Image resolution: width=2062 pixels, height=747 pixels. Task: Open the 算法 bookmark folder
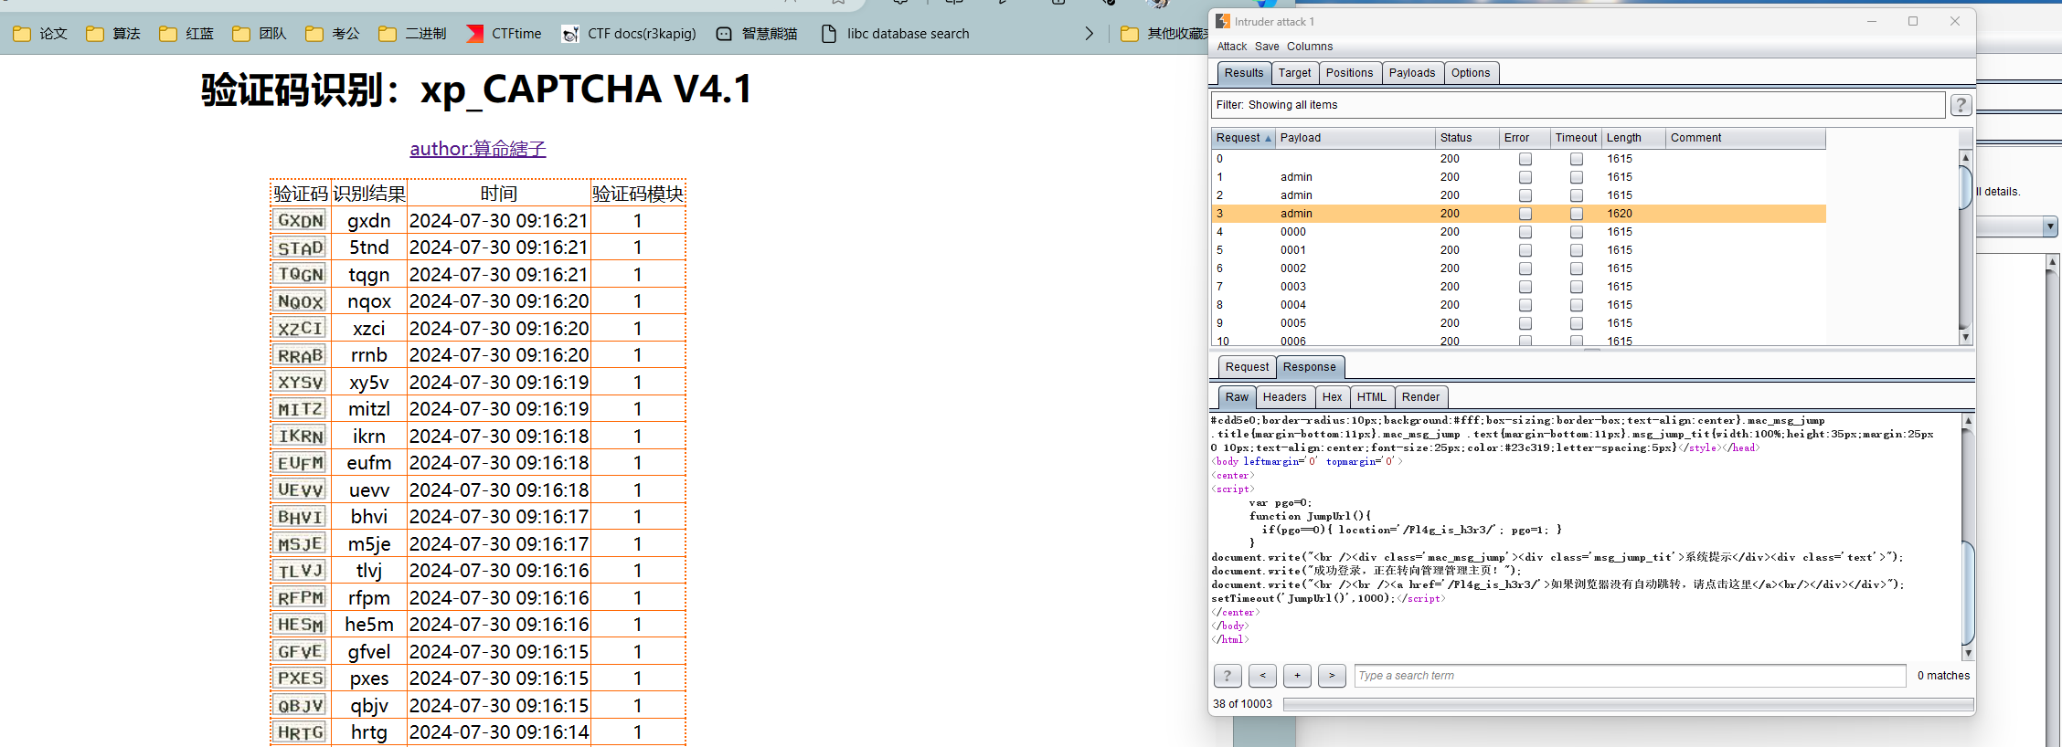[x=113, y=34]
